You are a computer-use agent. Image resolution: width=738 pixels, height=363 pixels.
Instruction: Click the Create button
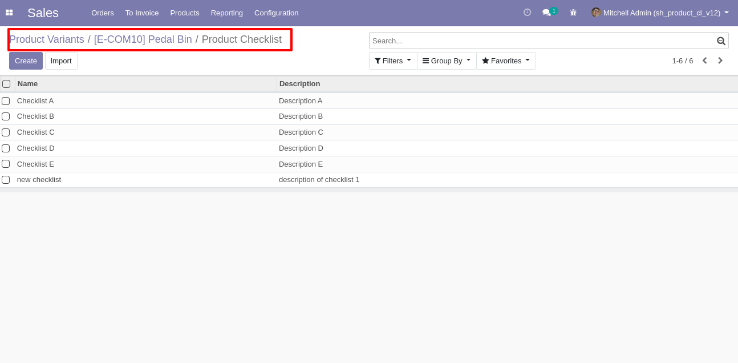(x=26, y=61)
